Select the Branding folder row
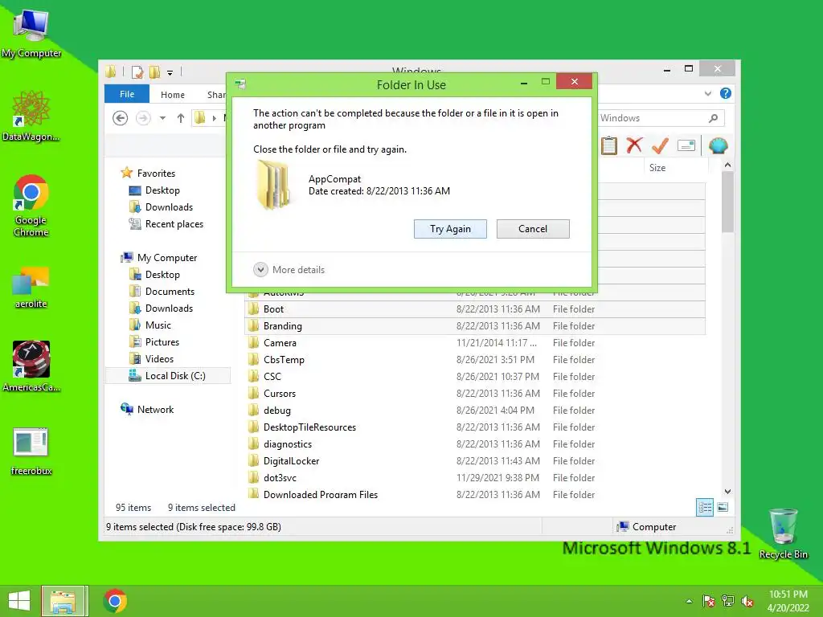 click(474, 326)
